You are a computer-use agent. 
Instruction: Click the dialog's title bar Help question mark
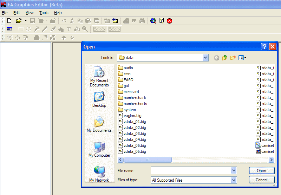264,47
